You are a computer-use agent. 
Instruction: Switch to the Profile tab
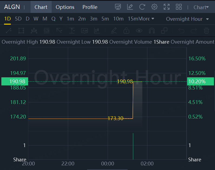click(90, 7)
